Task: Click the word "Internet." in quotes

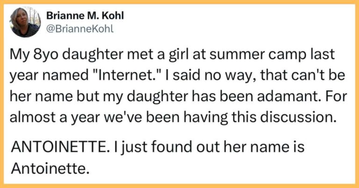Action: click(124, 75)
